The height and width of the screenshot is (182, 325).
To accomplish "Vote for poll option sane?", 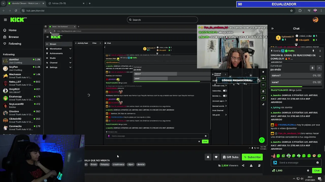I will [296, 82].
